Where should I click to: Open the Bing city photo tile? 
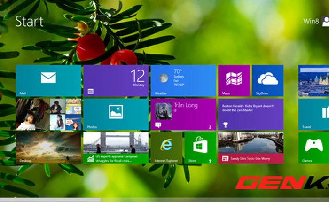(313, 81)
